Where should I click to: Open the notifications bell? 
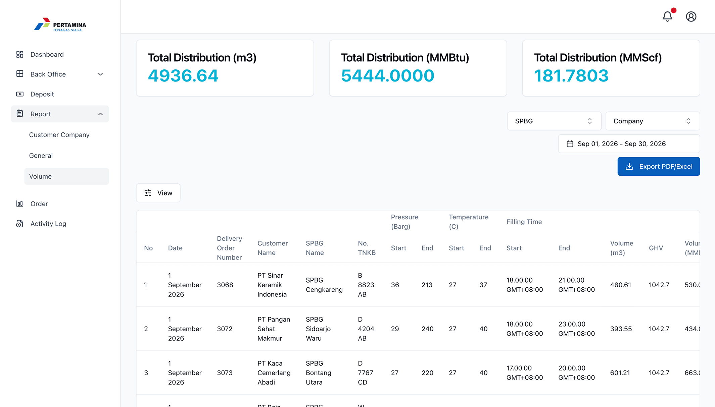[667, 16]
